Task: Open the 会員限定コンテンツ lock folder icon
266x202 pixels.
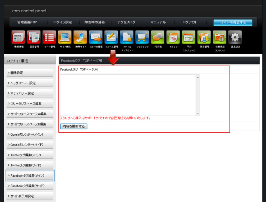Action: tap(219, 37)
